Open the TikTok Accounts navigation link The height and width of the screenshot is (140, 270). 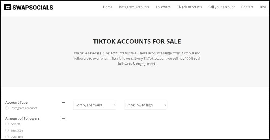click(190, 7)
